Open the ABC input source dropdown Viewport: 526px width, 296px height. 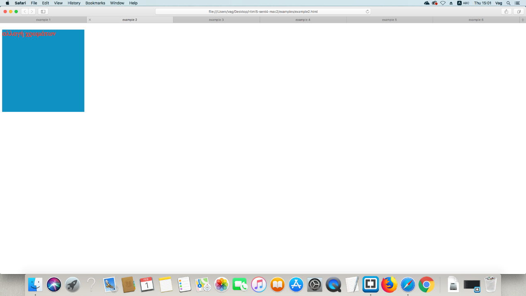click(x=463, y=3)
